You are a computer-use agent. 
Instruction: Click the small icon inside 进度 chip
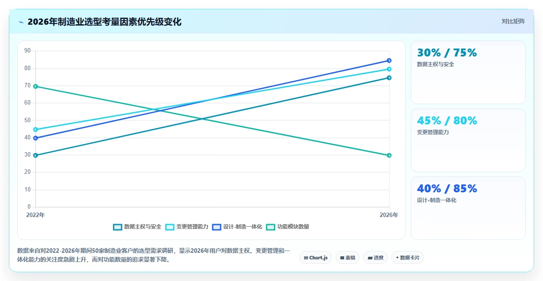coord(370,258)
